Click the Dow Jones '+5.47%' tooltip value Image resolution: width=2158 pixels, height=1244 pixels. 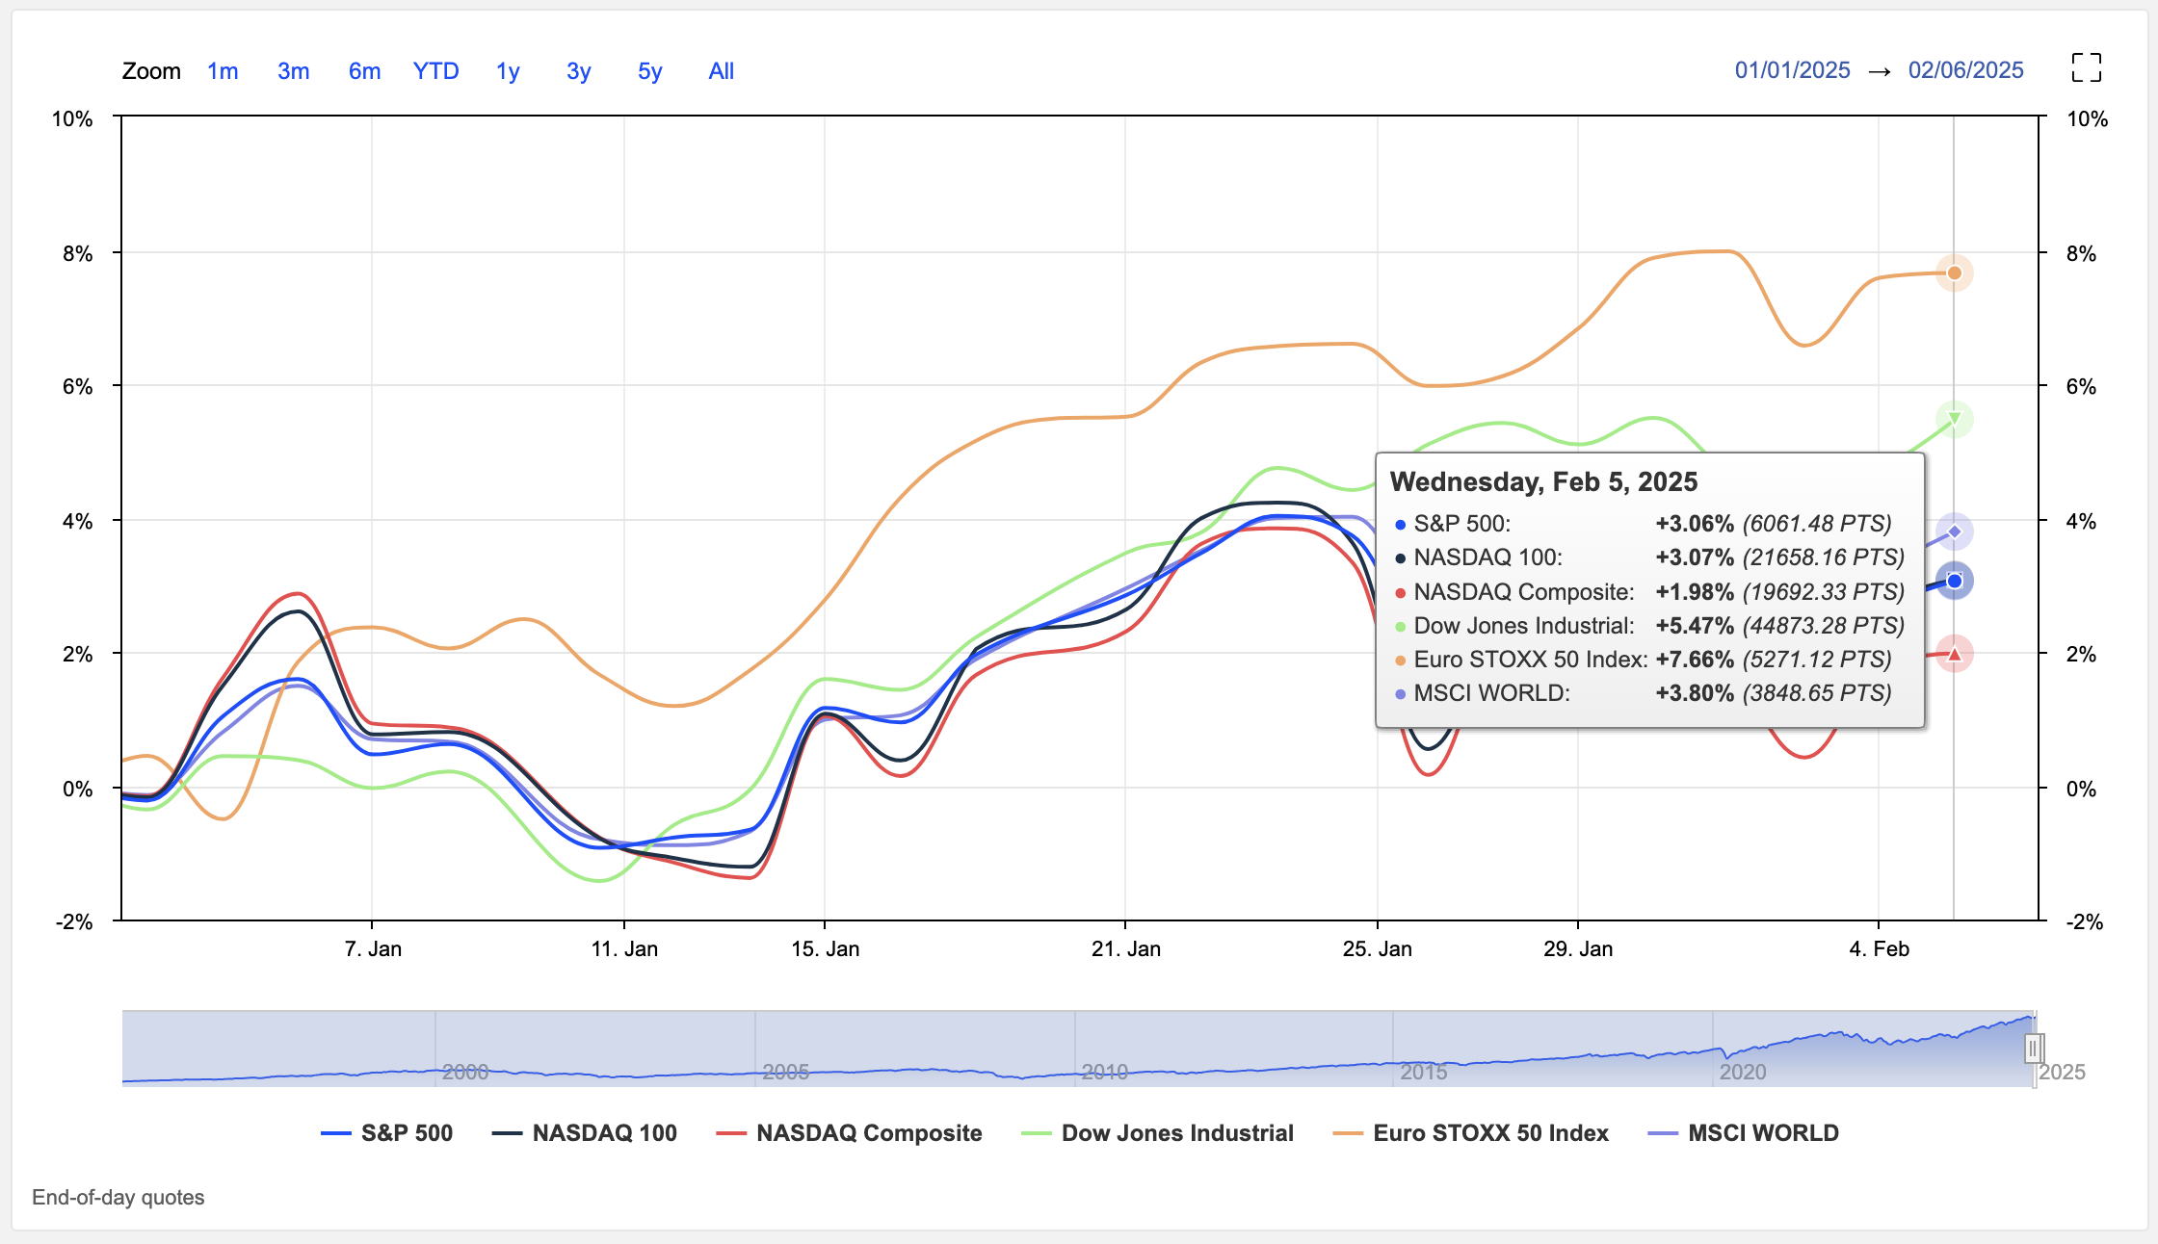[1695, 626]
